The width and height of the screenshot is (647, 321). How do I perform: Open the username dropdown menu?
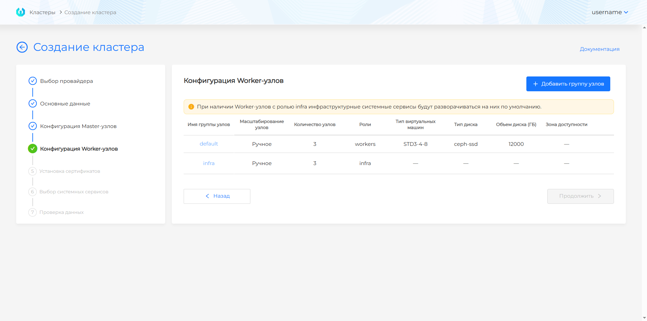click(610, 12)
